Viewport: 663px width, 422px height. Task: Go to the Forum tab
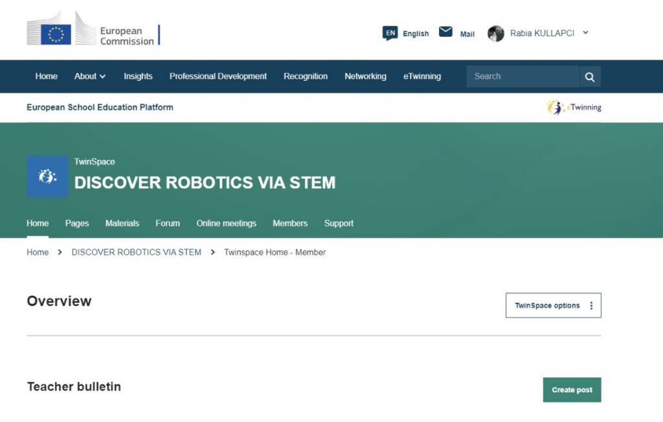pyautogui.click(x=168, y=223)
